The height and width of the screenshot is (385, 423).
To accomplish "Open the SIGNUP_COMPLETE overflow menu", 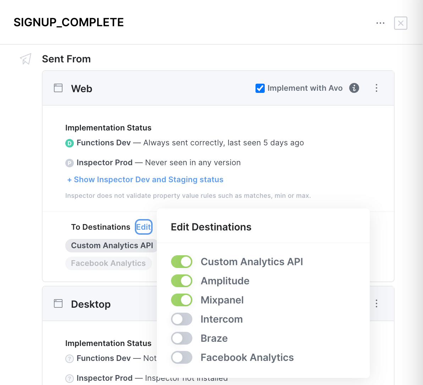I will pos(380,23).
